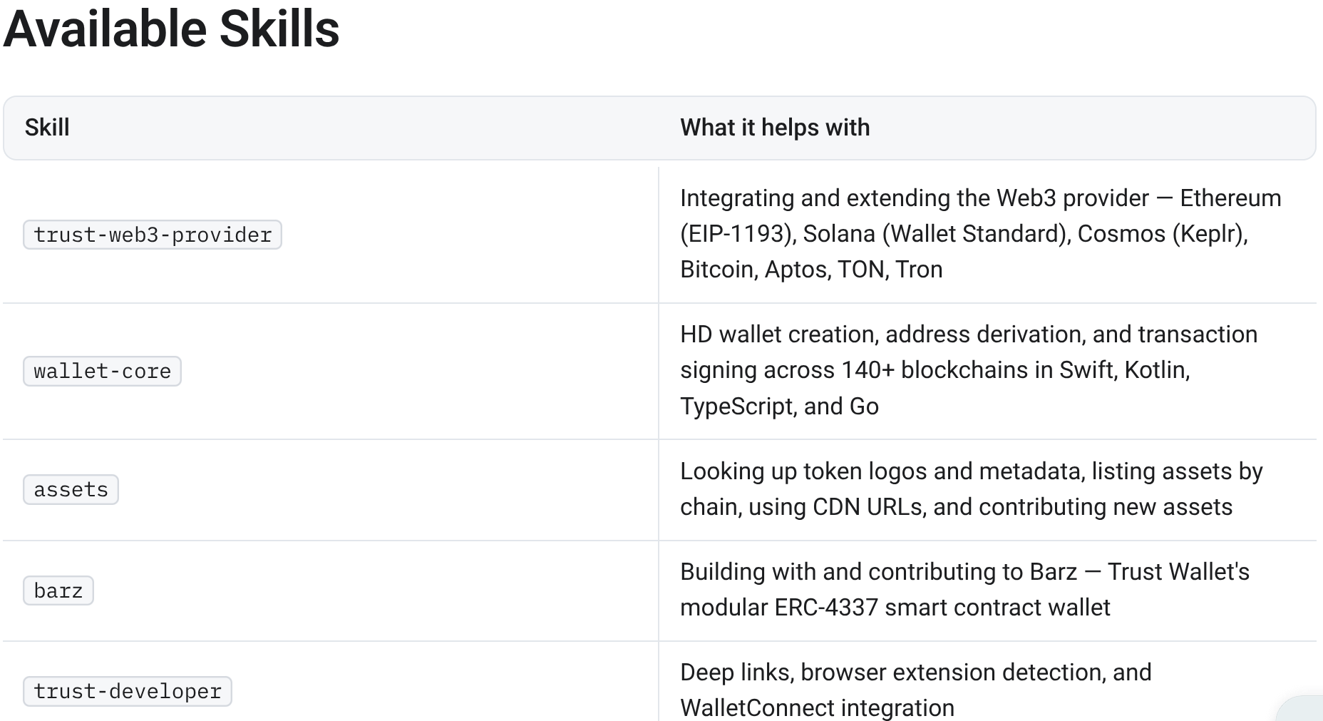Screen dimensions: 1323x721
Task: Select the trust-web3-provider skill name
Action: tap(153, 235)
